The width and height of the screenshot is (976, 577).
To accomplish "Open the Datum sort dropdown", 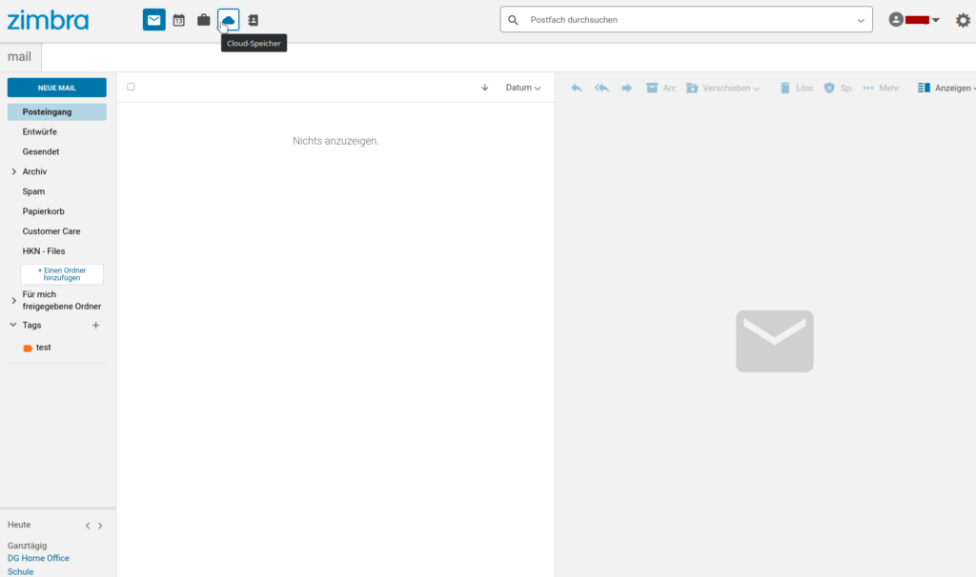I will click(x=523, y=88).
